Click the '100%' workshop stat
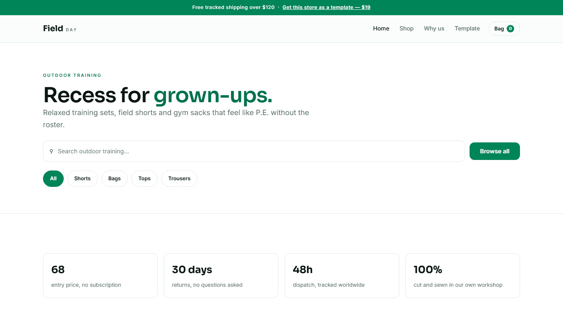563x316 pixels. 463,275
